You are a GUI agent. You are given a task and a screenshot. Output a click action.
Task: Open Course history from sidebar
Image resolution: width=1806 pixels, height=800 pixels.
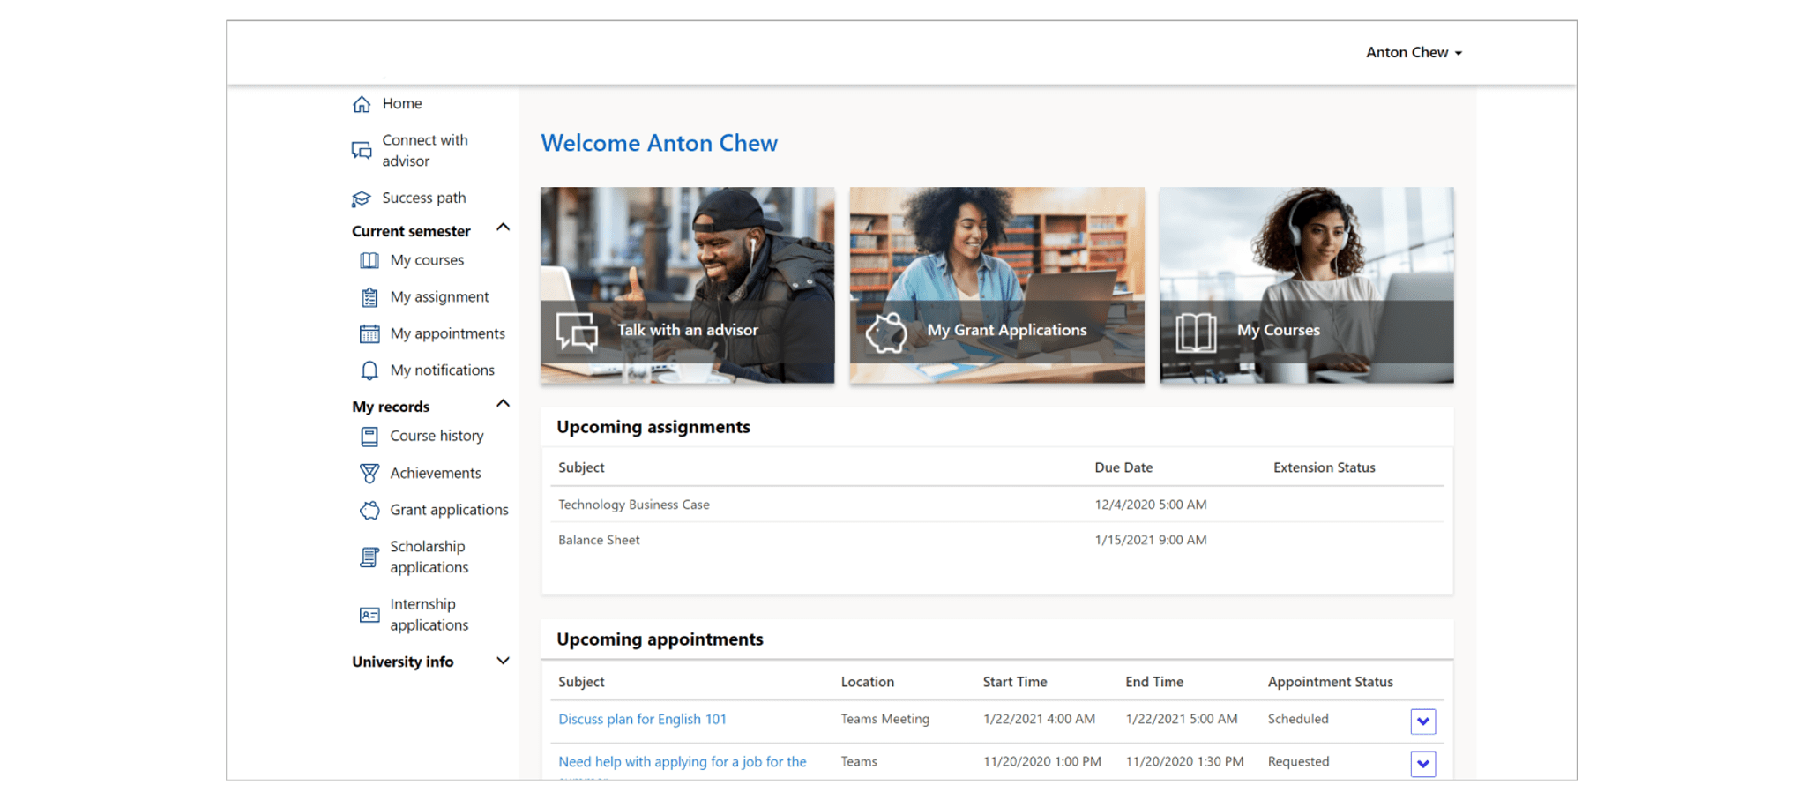(x=437, y=436)
